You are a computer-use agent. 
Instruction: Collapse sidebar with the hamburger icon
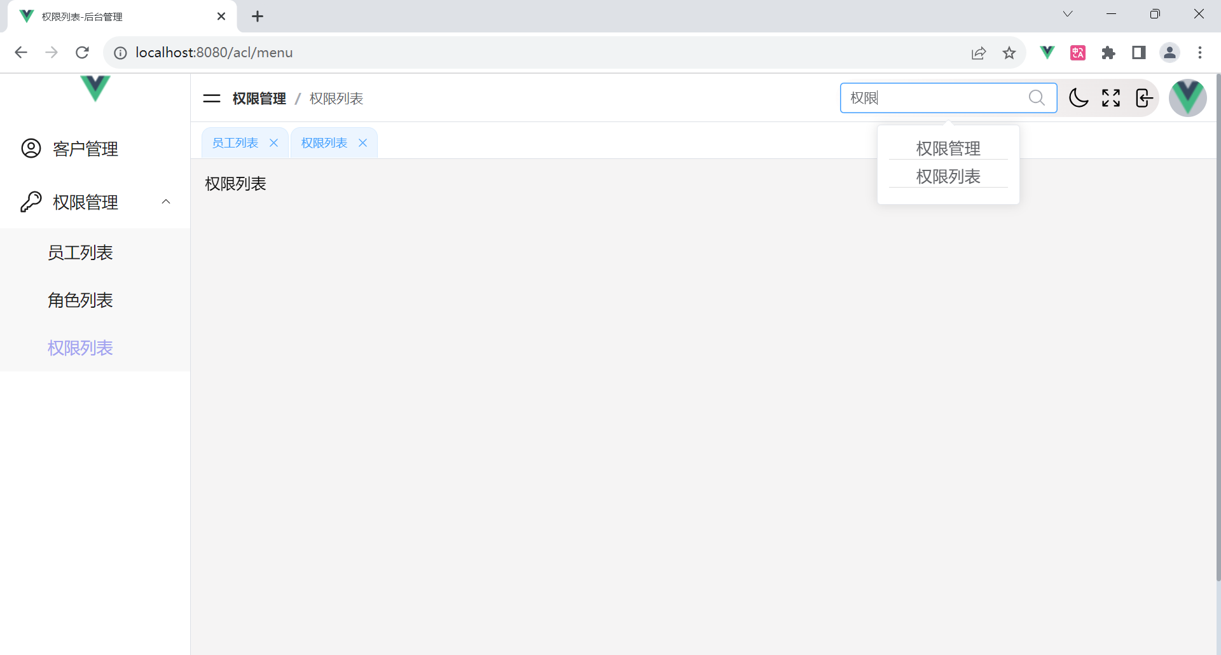pos(212,99)
